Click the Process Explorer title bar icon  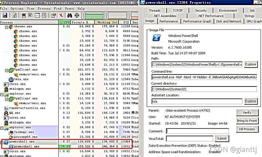tap(2, 3)
